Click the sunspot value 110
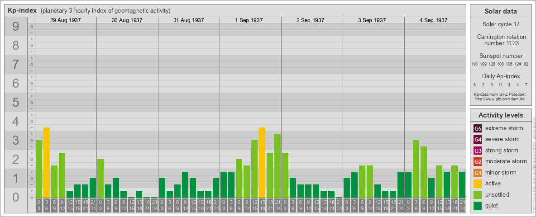Screen dimensions: 536x217 [474, 64]
